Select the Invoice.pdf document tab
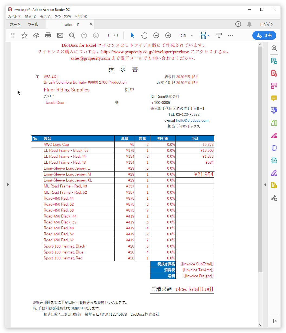286x333 pixels. pyautogui.click(x=70, y=25)
